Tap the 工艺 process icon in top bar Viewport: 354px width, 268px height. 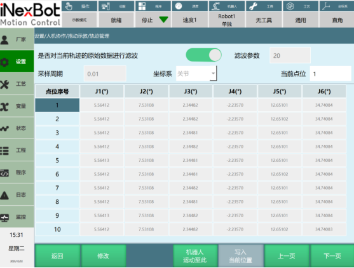[290, 6]
